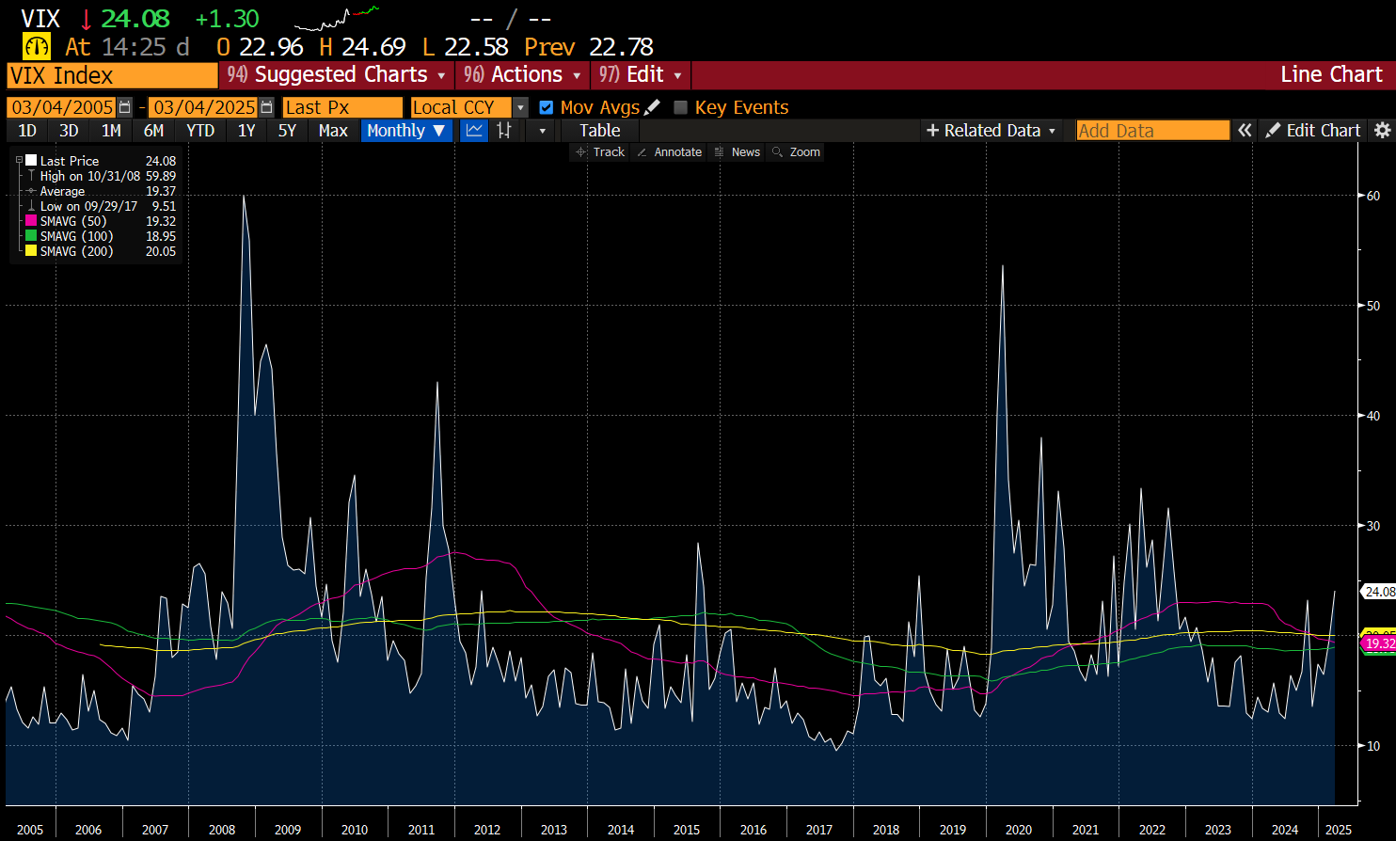
Task: Activate the Track crosshair tool
Action: pos(599,152)
